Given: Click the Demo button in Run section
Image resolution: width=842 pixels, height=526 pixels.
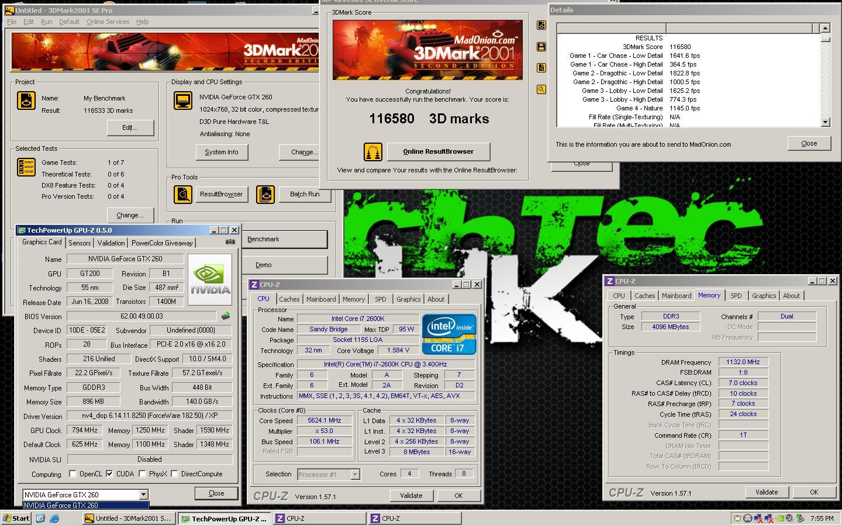Looking at the screenshot, I should click(x=285, y=265).
